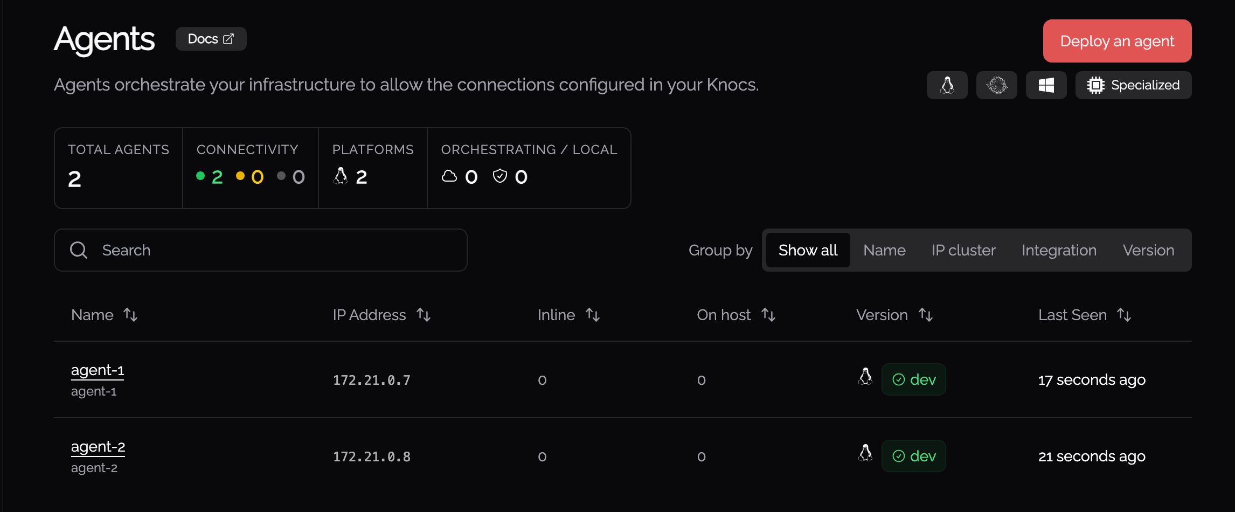This screenshot has width=1235, height=512.
Task: Click the dev version badge for agent-1
Action: pos(914,379)
